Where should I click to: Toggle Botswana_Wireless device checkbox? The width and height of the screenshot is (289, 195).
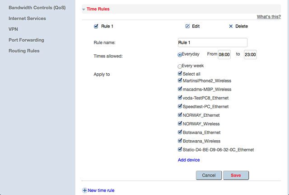click(x=180, y=141)
